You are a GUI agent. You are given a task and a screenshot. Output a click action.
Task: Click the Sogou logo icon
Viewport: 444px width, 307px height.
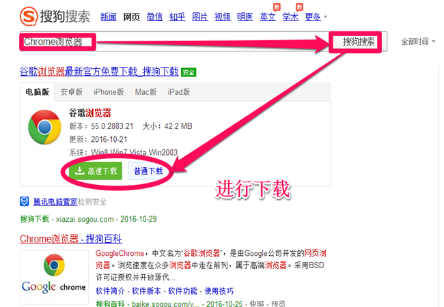click(x=29, y=16)
